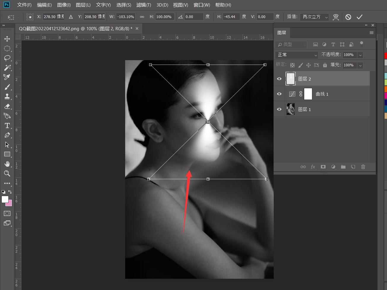Open the blend mode 正常 dropdown
This screenshot has width=387, height=290.
pyautogui.click(x=297, y=55)
